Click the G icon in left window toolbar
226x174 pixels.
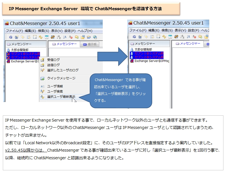point(11,37)
